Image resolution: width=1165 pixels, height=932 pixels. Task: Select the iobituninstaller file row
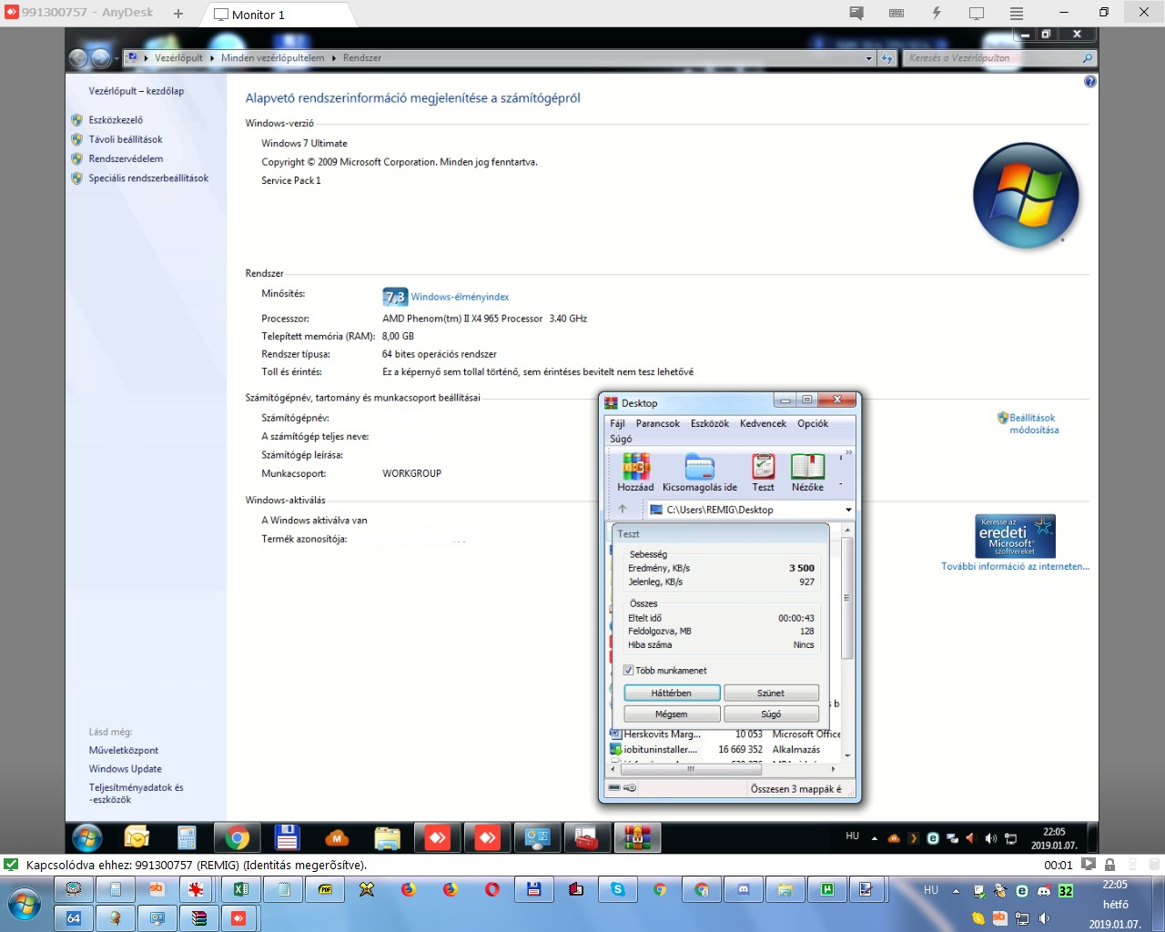(x=724, y=750)
